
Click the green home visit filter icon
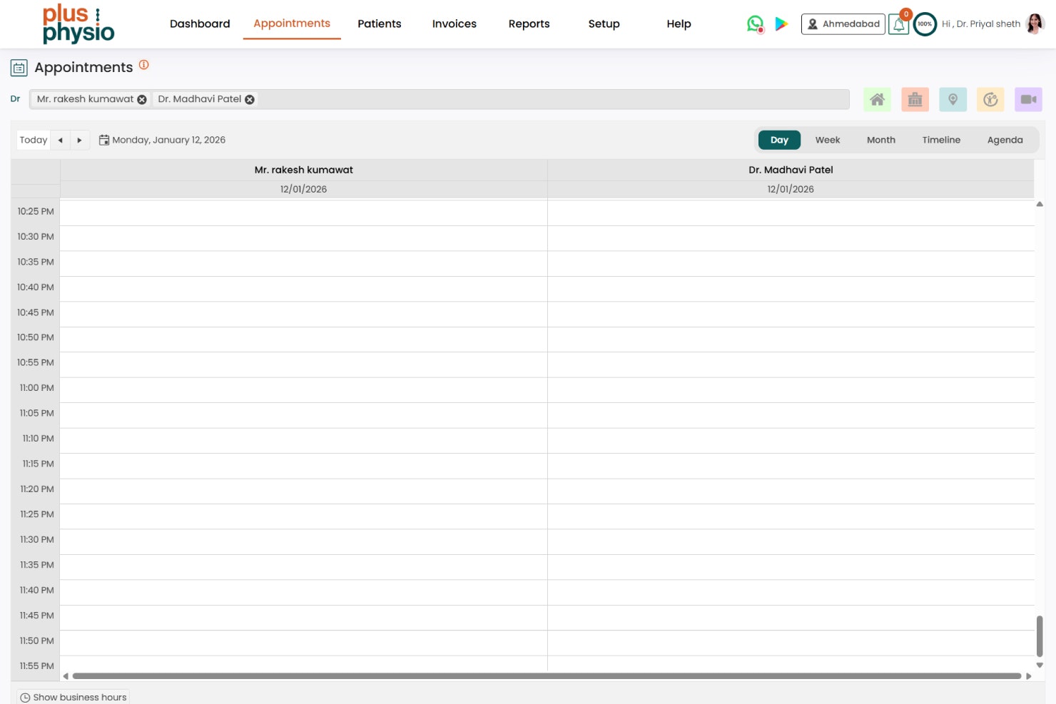pyautogui.click(x=877, y=99)
